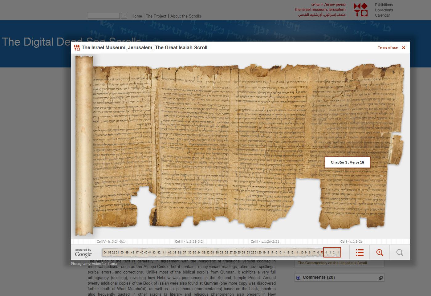Click The Digital Dead Sea Scrolls heading
Screen dimensions: 431x296
[71, 42]
